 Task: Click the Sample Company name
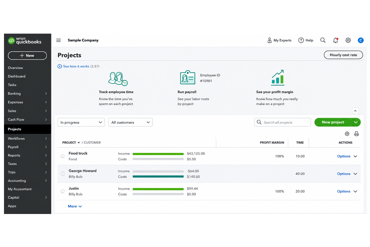point(83,40)
